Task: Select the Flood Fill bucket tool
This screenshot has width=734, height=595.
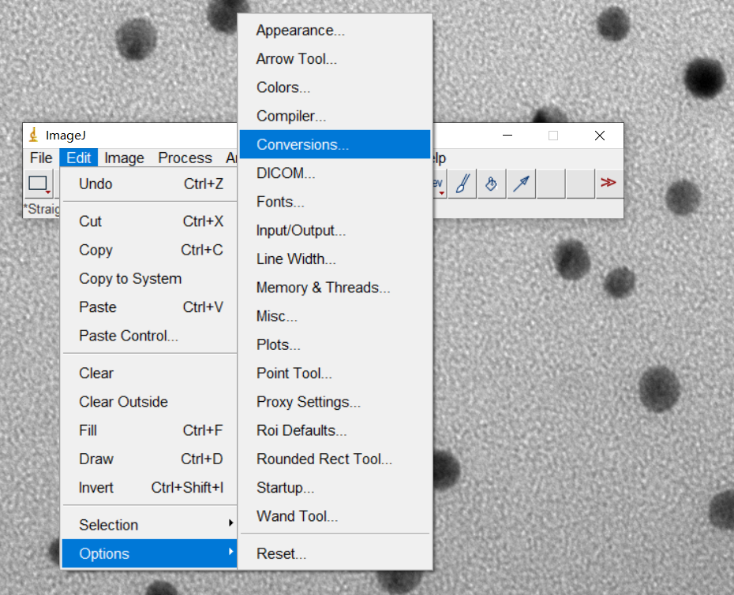Action: (491, 184)
